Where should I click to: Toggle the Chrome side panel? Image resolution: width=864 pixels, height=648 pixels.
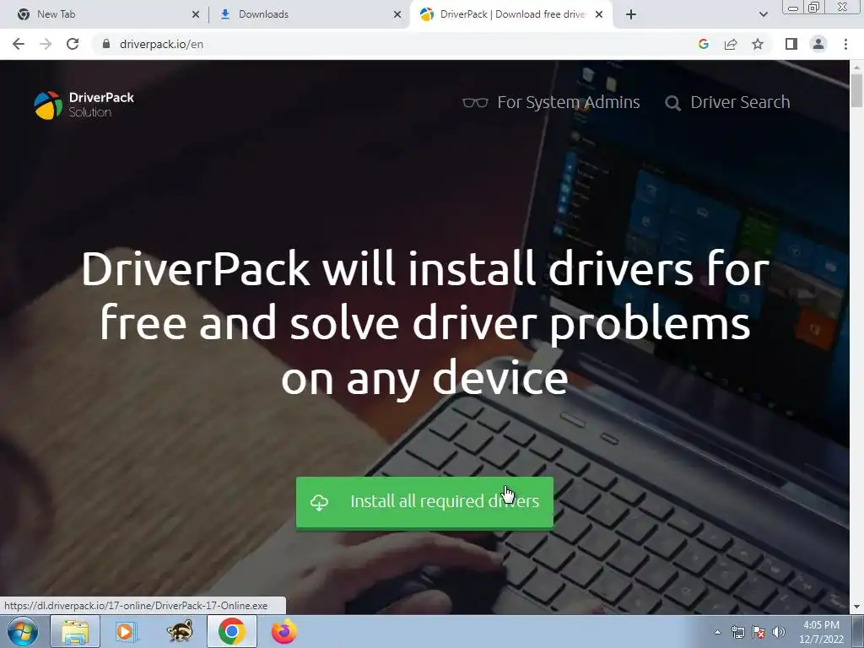click(791, 44)
